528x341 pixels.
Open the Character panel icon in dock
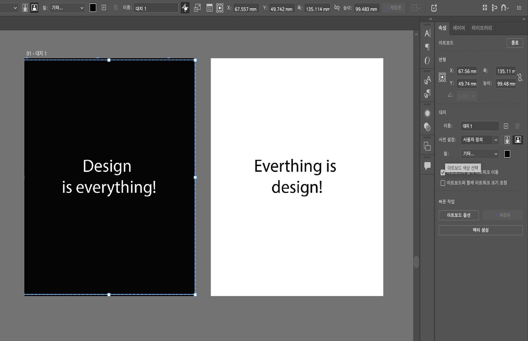coord(427,34)
